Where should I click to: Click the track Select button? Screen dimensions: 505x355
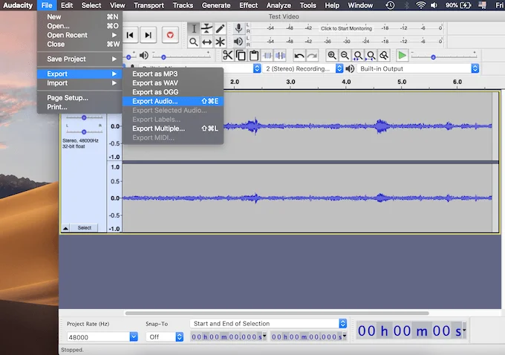[85, 228]
